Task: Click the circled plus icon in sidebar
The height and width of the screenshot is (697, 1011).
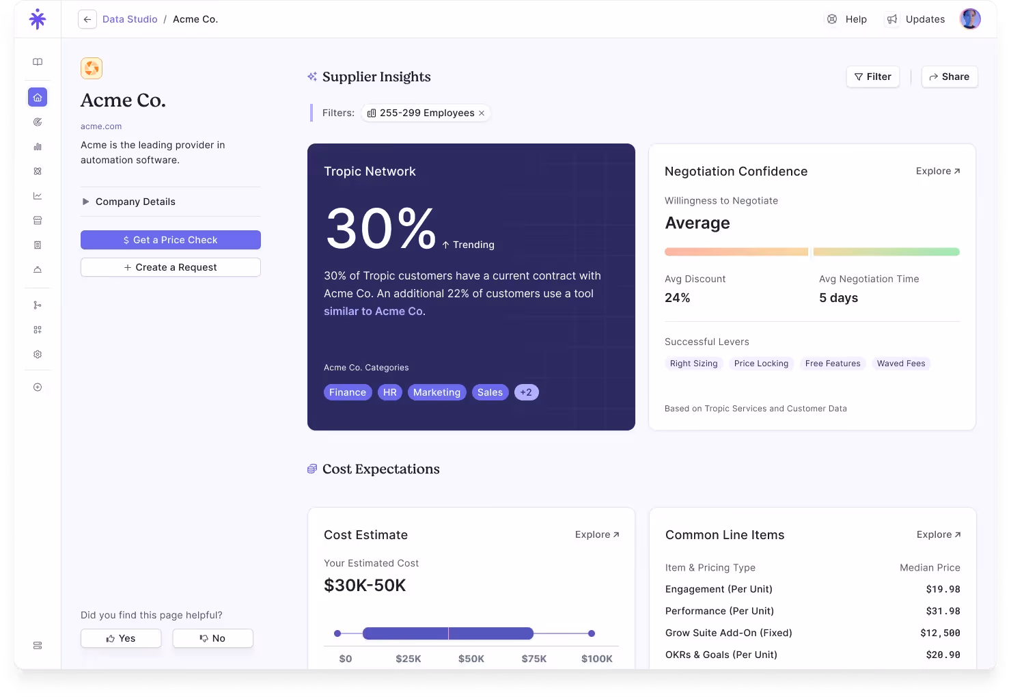Action: click(38, 387)
